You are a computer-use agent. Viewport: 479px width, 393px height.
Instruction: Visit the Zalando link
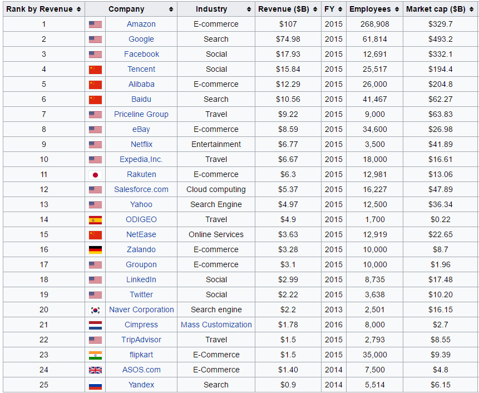pyautogui.click(x=141, y=249)
